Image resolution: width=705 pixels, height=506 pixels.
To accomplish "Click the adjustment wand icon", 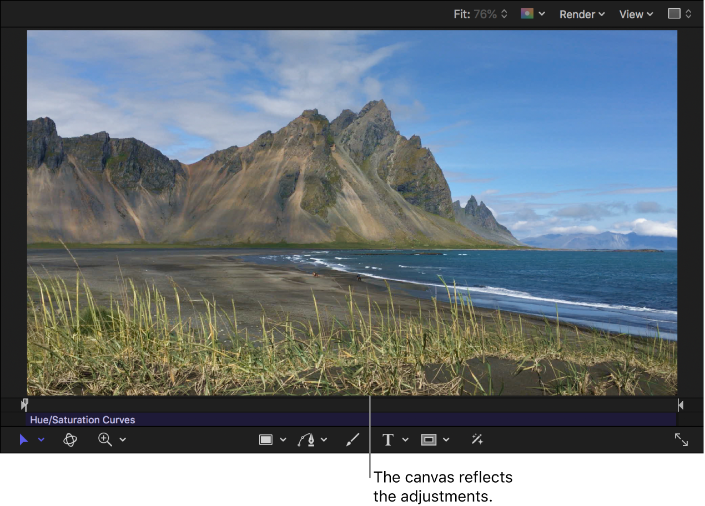I will click(477, 439).
